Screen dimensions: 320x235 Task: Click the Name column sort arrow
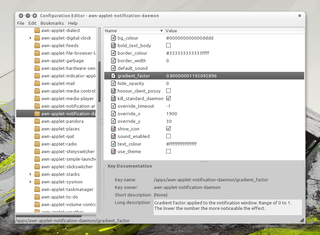(x=161, y=31)
